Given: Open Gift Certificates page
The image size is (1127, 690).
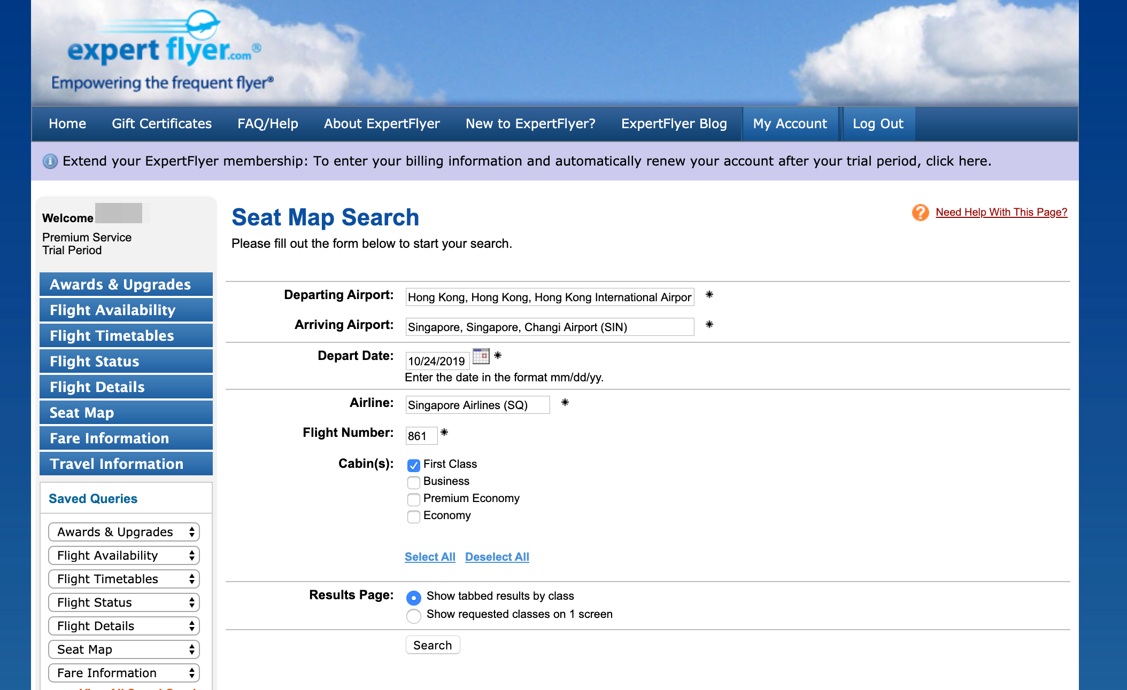Looking at the screenshot, I should pos(162,124).
